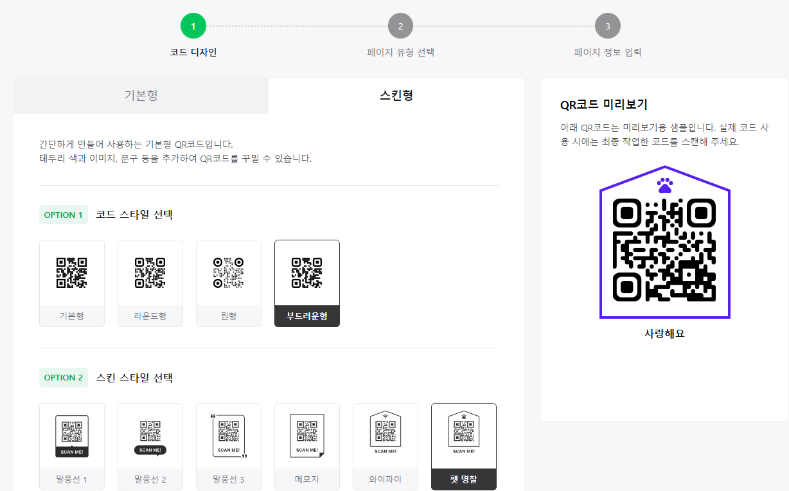
Task: Open the 스킨형 tab
Action: point(396,96)
